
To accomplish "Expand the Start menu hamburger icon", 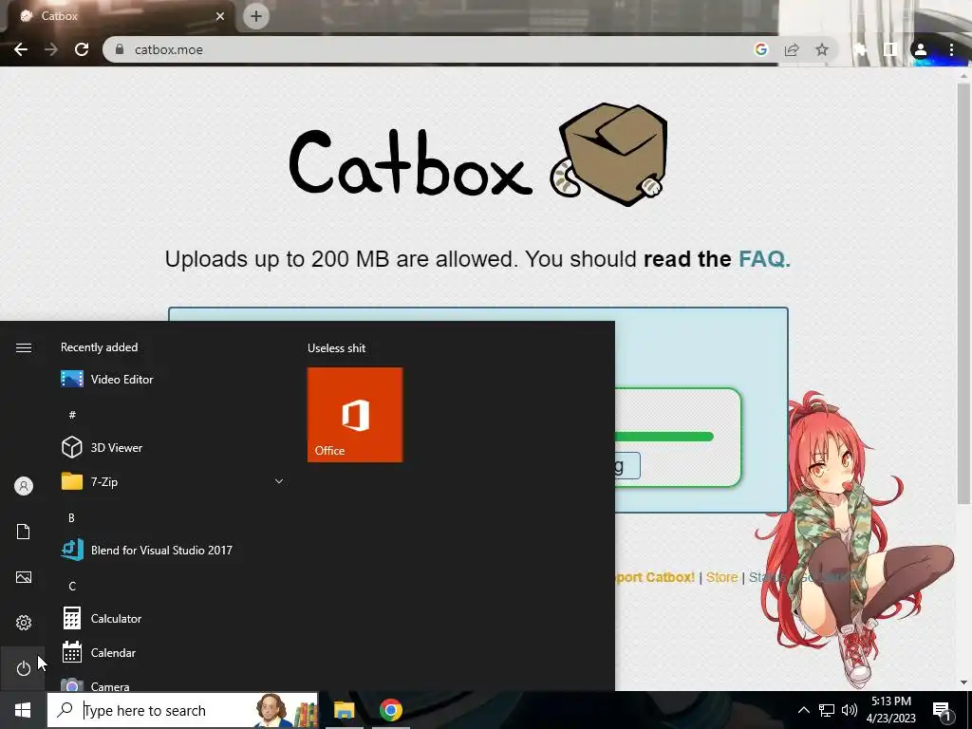I will click(x=23, y=347).
